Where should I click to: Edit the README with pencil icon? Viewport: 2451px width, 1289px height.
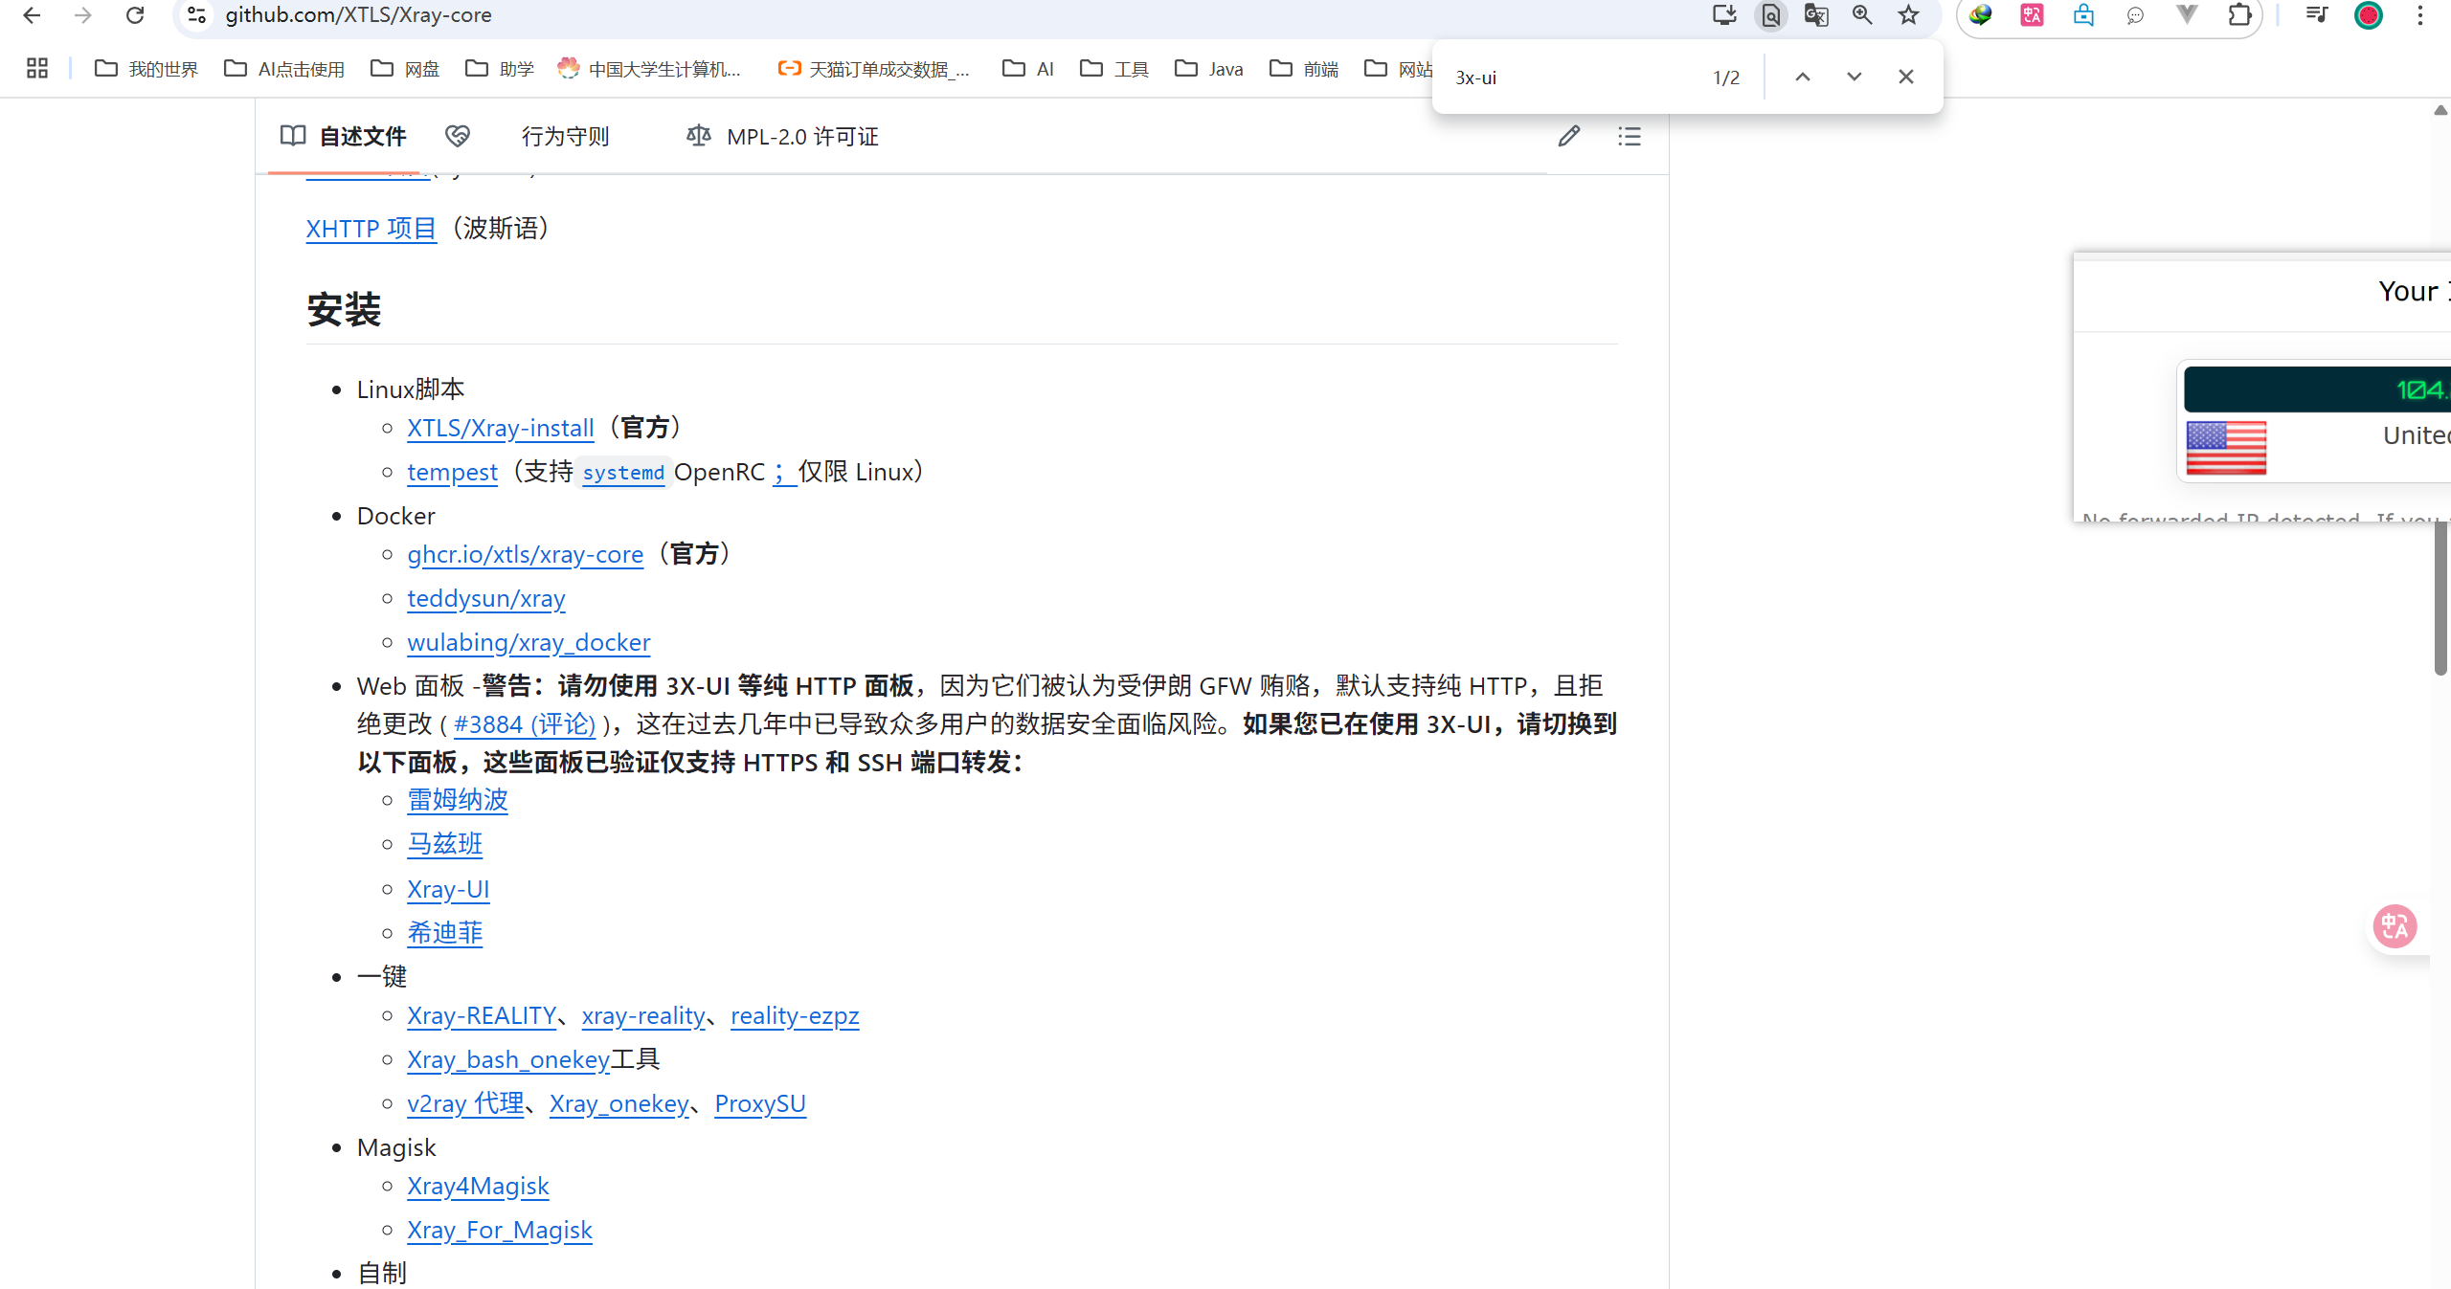[1568, 137]
